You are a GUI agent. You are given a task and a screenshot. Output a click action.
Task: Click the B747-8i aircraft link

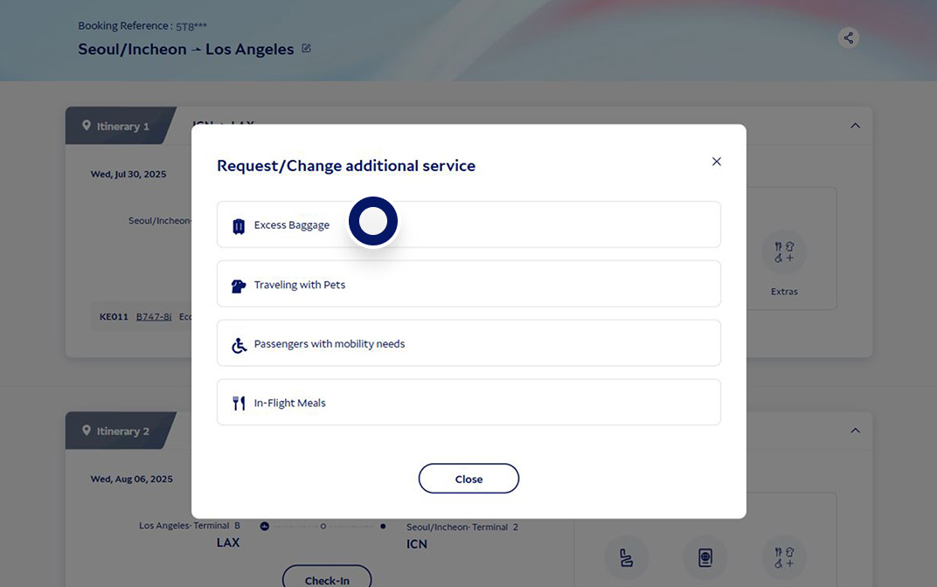click(x=154, y=316)
